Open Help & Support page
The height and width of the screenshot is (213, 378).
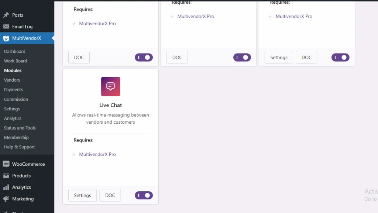click(19, 147)
